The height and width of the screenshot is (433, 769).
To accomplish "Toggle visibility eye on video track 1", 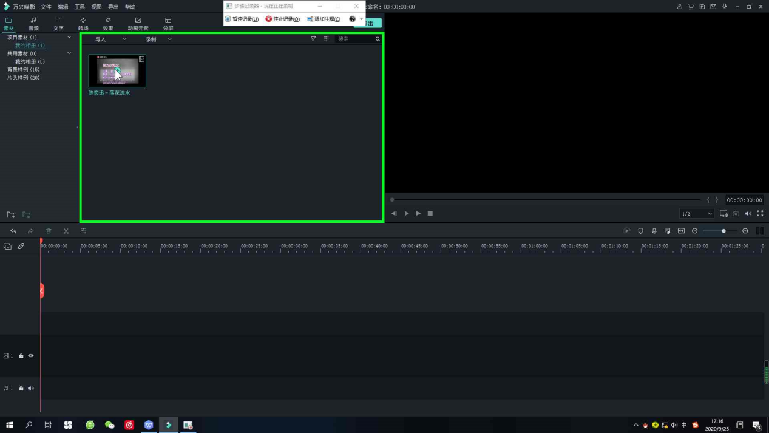I will [31, 356].
